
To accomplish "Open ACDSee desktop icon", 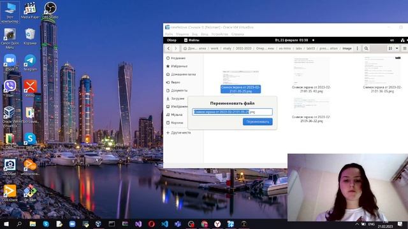I will (10, 167).
